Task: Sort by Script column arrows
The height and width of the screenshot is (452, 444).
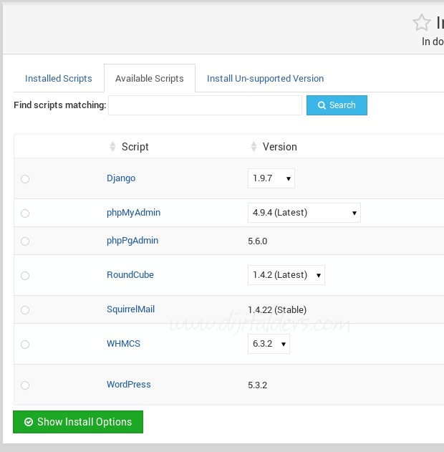Action: point(112,146)
